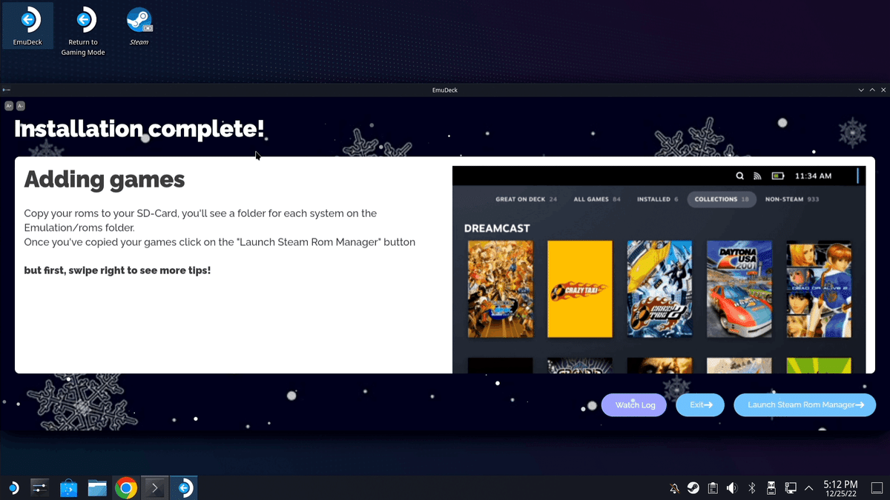
Task: Open Google Chrome from the taskbar
Action: [x=126, y=488]
